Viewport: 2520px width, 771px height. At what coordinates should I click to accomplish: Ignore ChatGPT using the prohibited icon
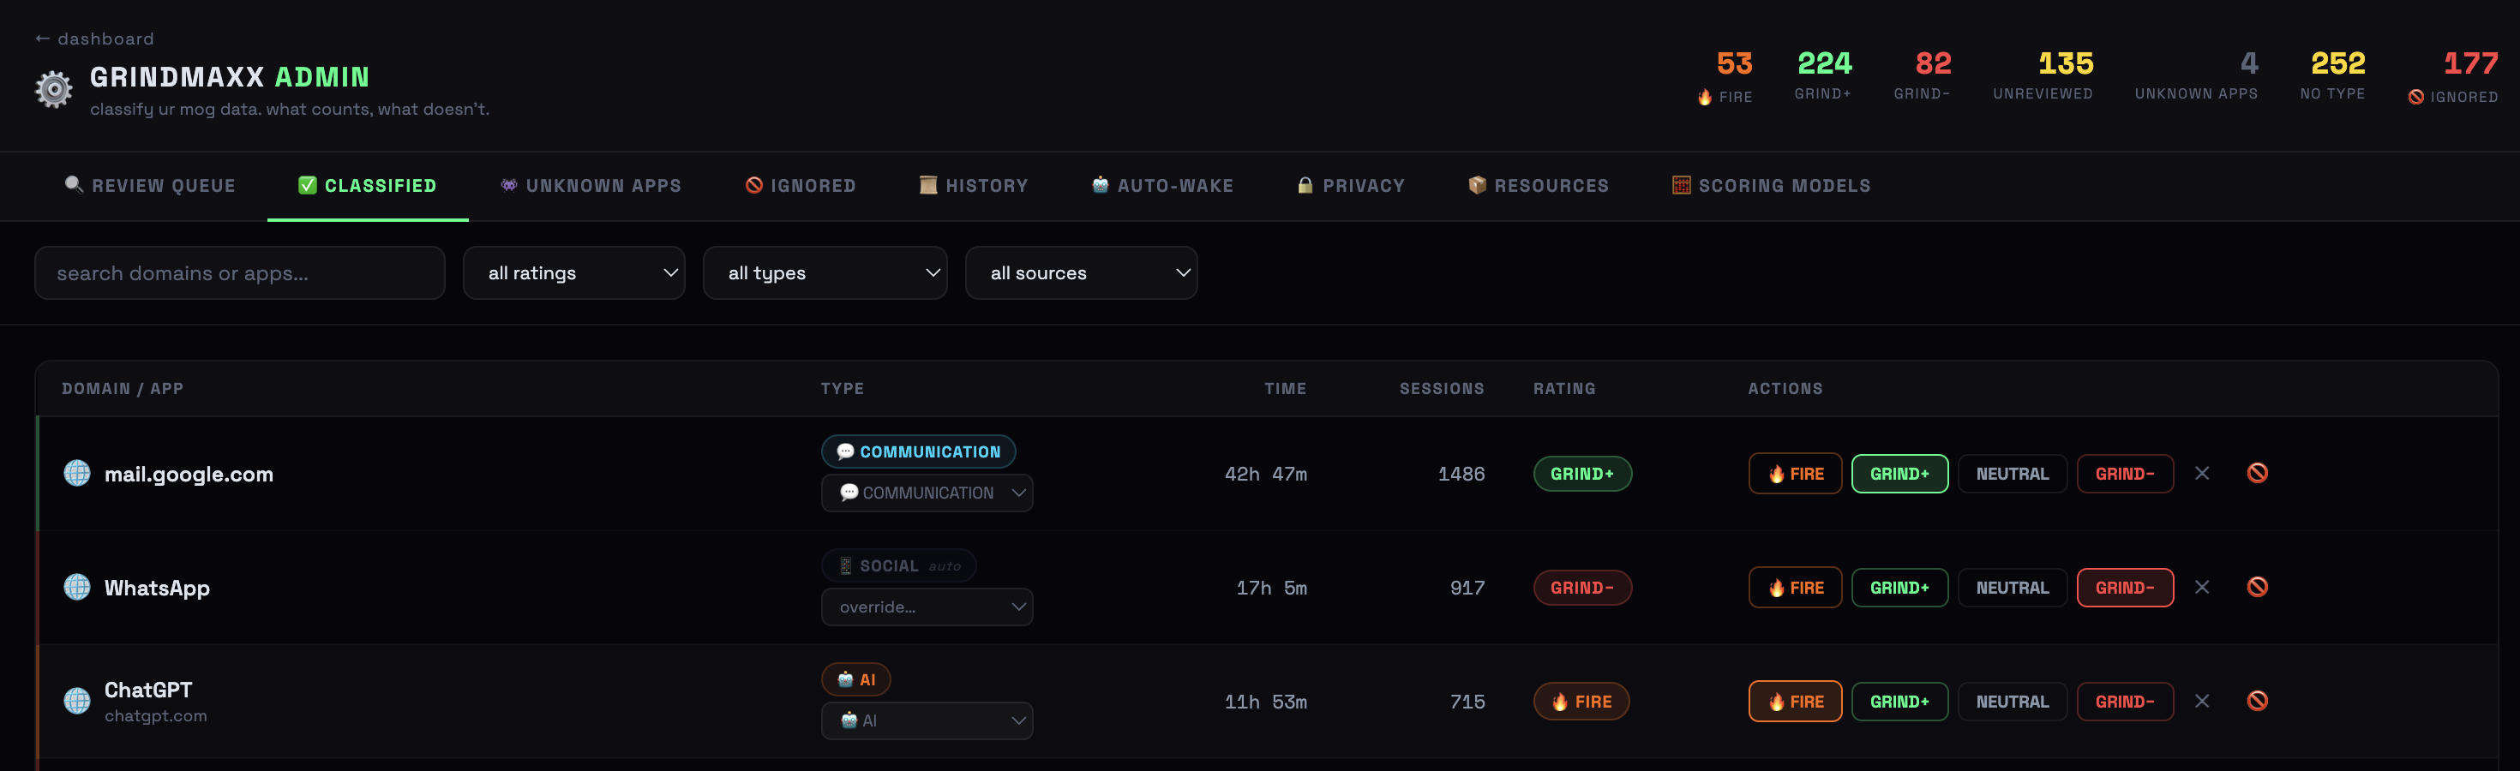pyautogui.click(x=2258, y=701)
